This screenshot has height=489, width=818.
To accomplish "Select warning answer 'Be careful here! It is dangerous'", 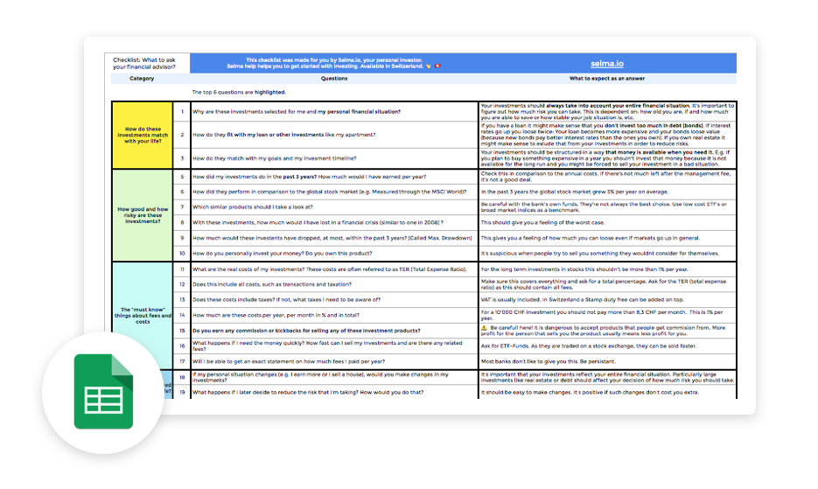I will coord(607,331).
